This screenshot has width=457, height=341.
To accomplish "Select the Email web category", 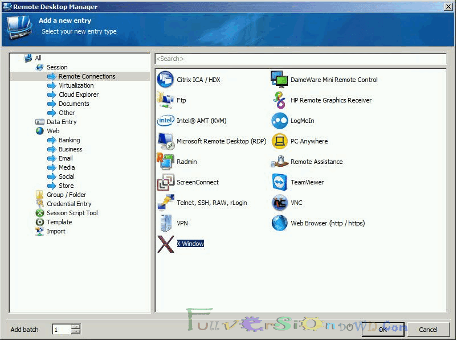I will point(66,158).
